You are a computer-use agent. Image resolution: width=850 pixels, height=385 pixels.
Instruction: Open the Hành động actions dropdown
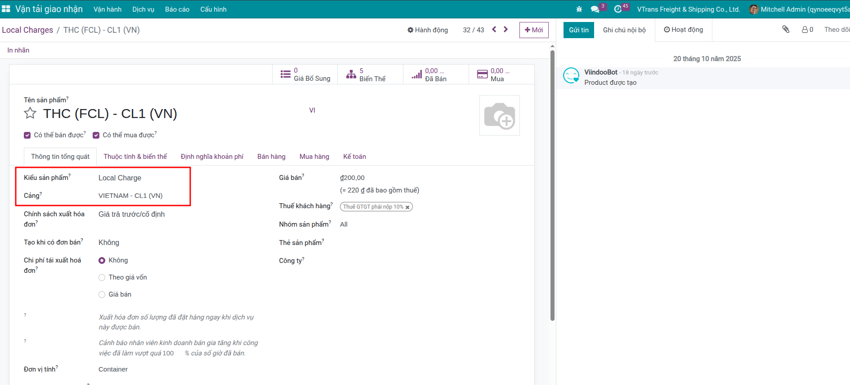point(428,30)
